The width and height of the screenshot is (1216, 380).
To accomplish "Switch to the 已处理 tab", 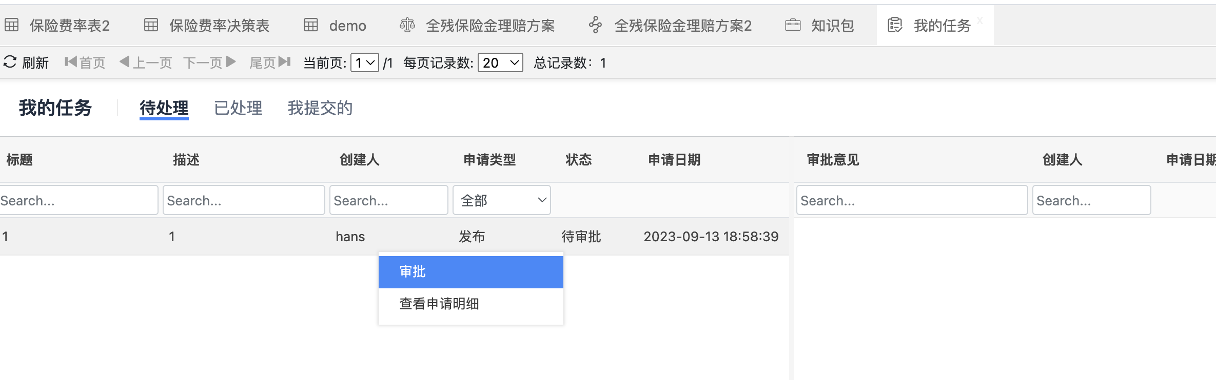I will (x=238, y=108).
